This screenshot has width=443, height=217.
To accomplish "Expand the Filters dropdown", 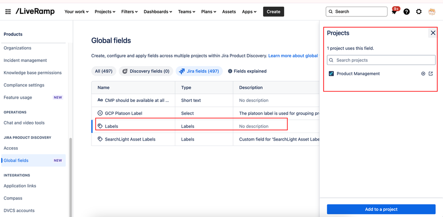I will coord(130,12).
